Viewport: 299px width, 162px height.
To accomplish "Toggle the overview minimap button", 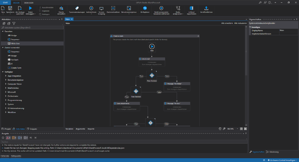I will [x=246, y=129].
